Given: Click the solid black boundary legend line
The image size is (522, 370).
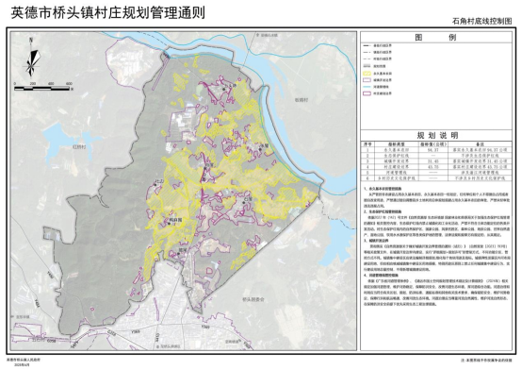Looking at the screenshot, I should point(367,45).
